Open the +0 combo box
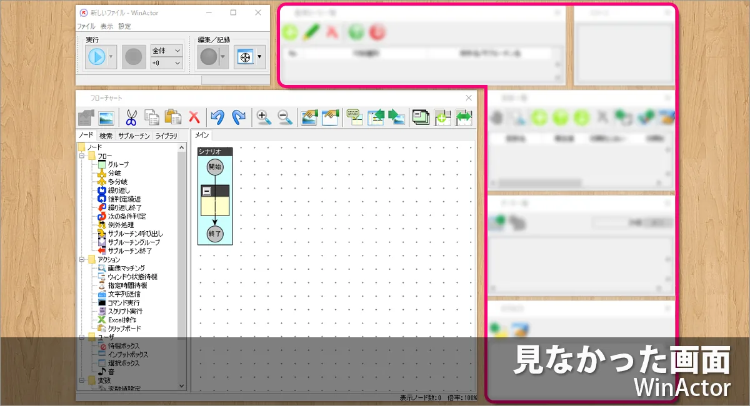The height and width of the screenshot is (406, 750). [166, 63]
